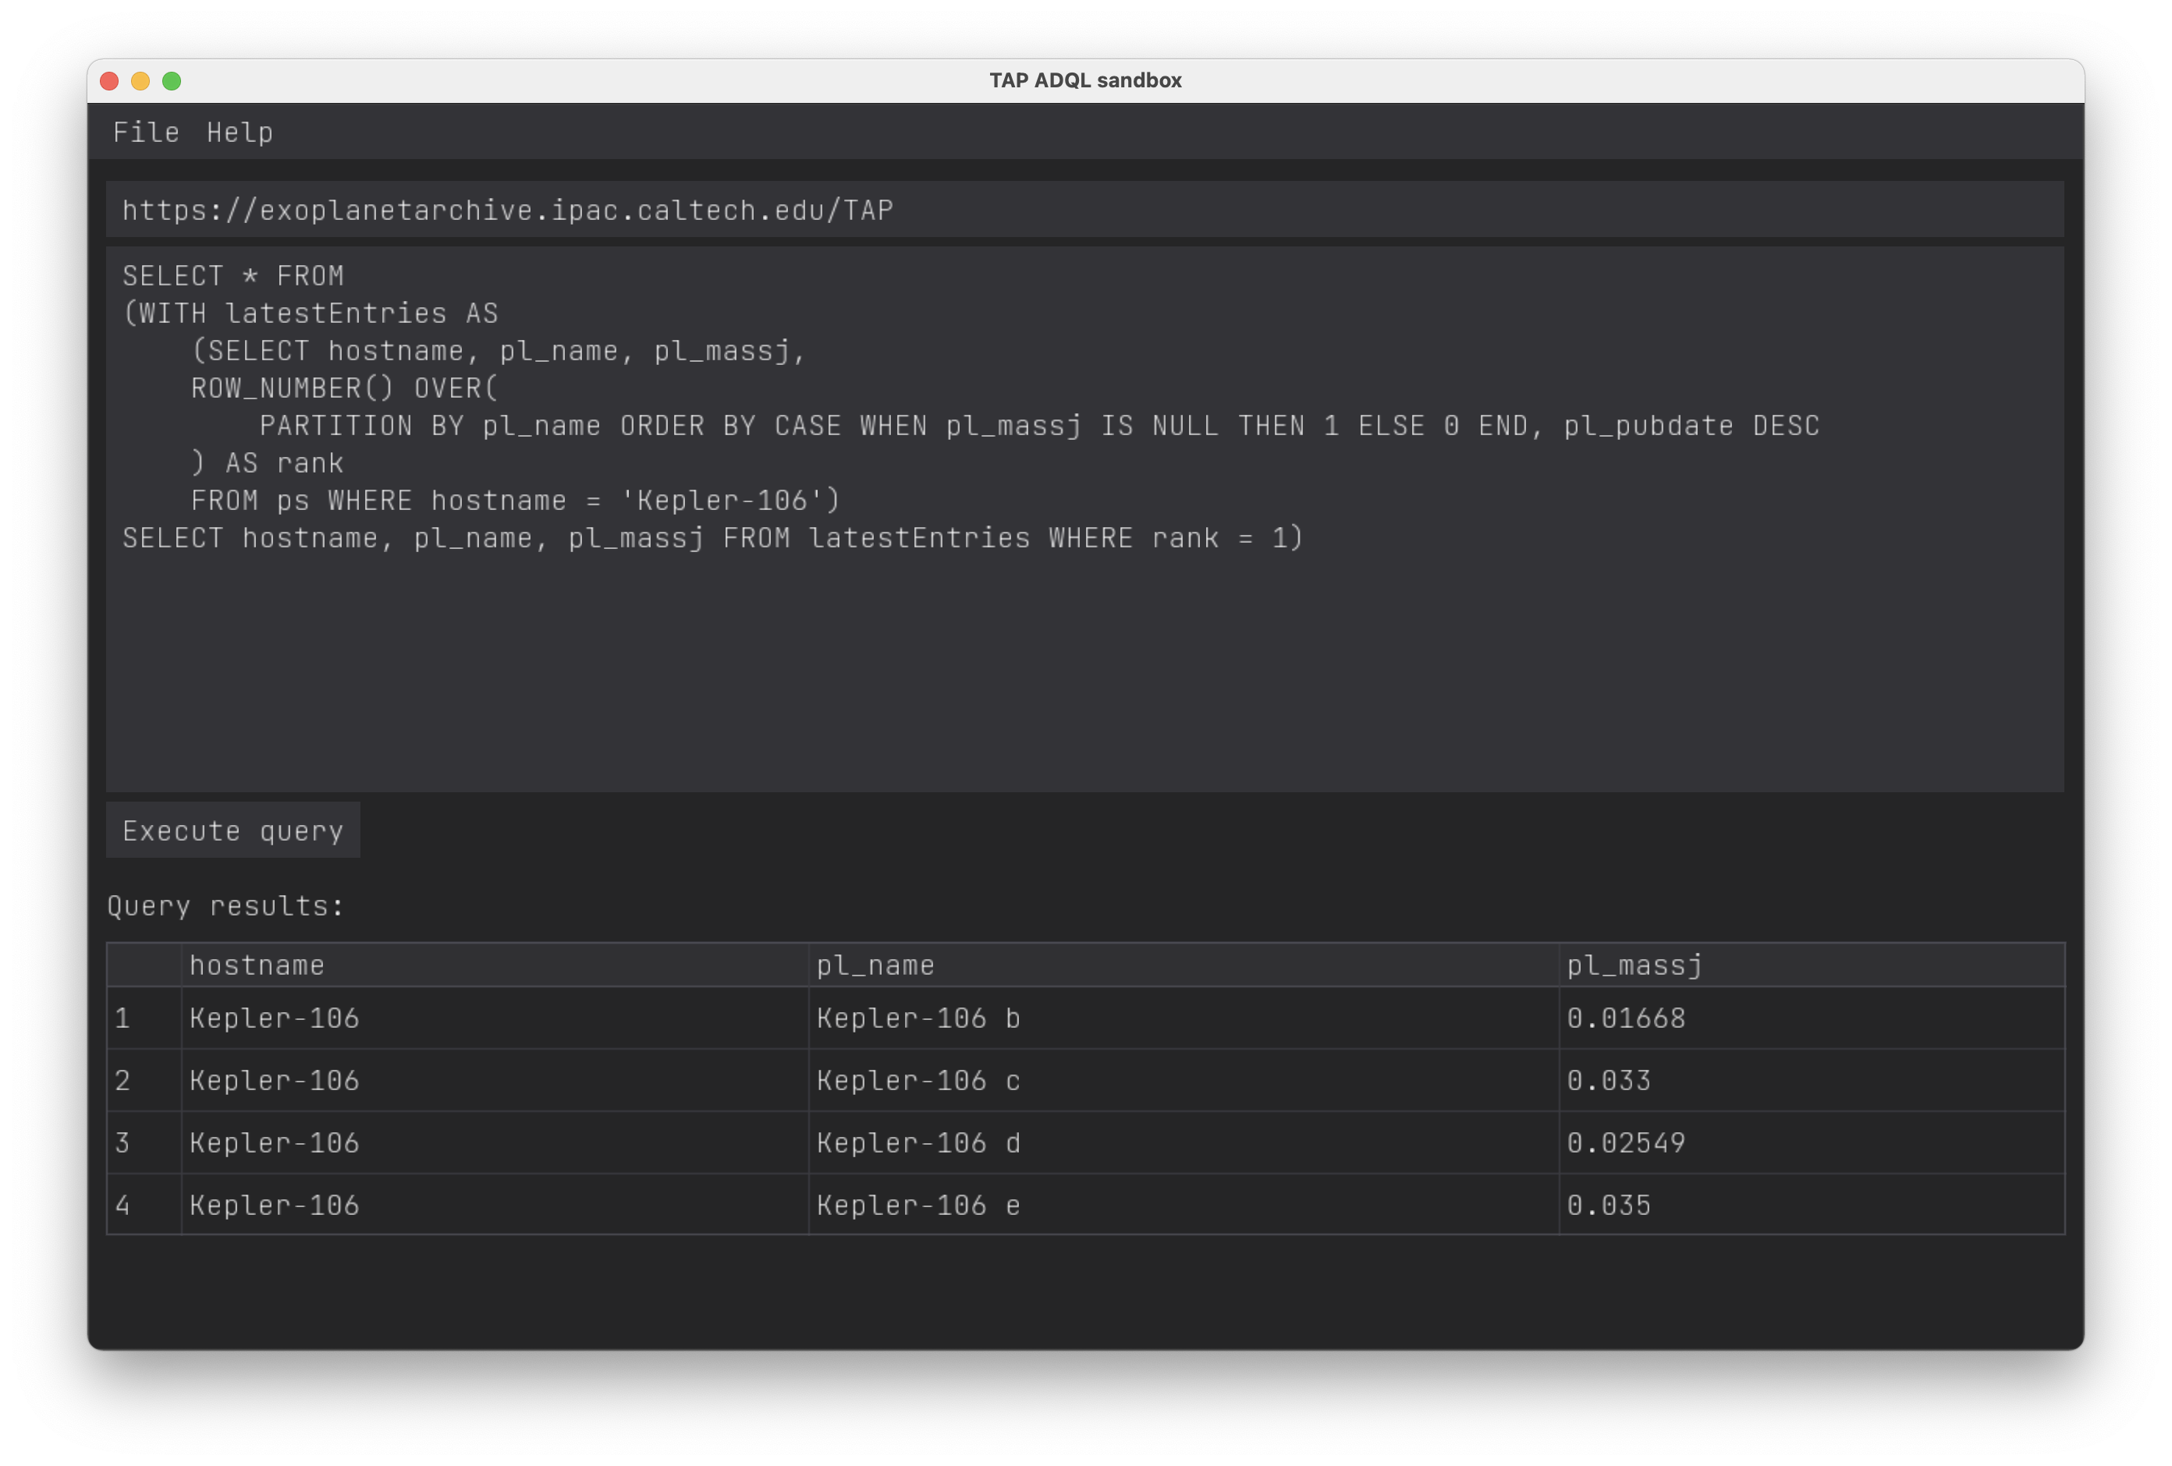The width and height of the screenshot is (2172, 1466).
Task: Select the Kepler-106 e result row
Action: pos(917,1206)
